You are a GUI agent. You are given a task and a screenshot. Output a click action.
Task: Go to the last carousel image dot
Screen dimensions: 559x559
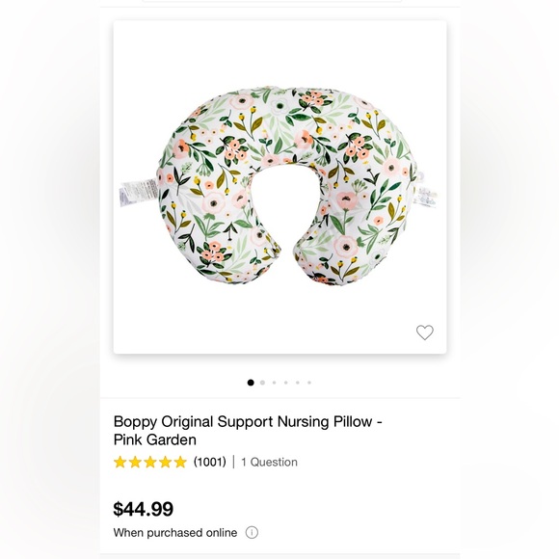pyautogui.click(x=309, y=383)
